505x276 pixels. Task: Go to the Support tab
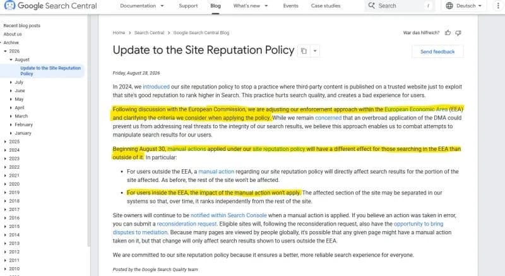188,6
